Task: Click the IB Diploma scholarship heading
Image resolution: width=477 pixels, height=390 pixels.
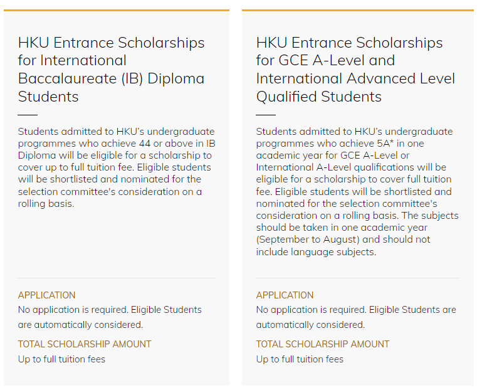Action: point(111,70)
